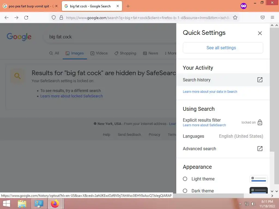Click the yellow search magnifier icon
This screenshot has width=279, height=209.
17,76
